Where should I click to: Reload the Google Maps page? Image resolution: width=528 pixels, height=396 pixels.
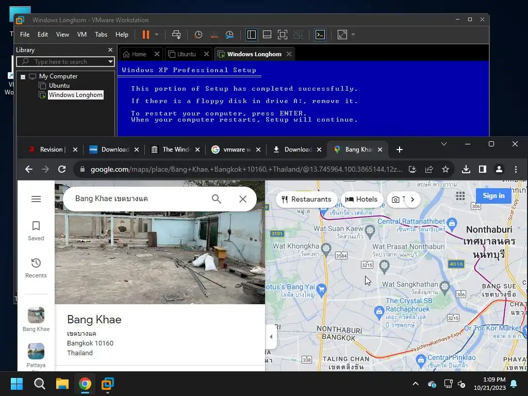coord(62,169)
